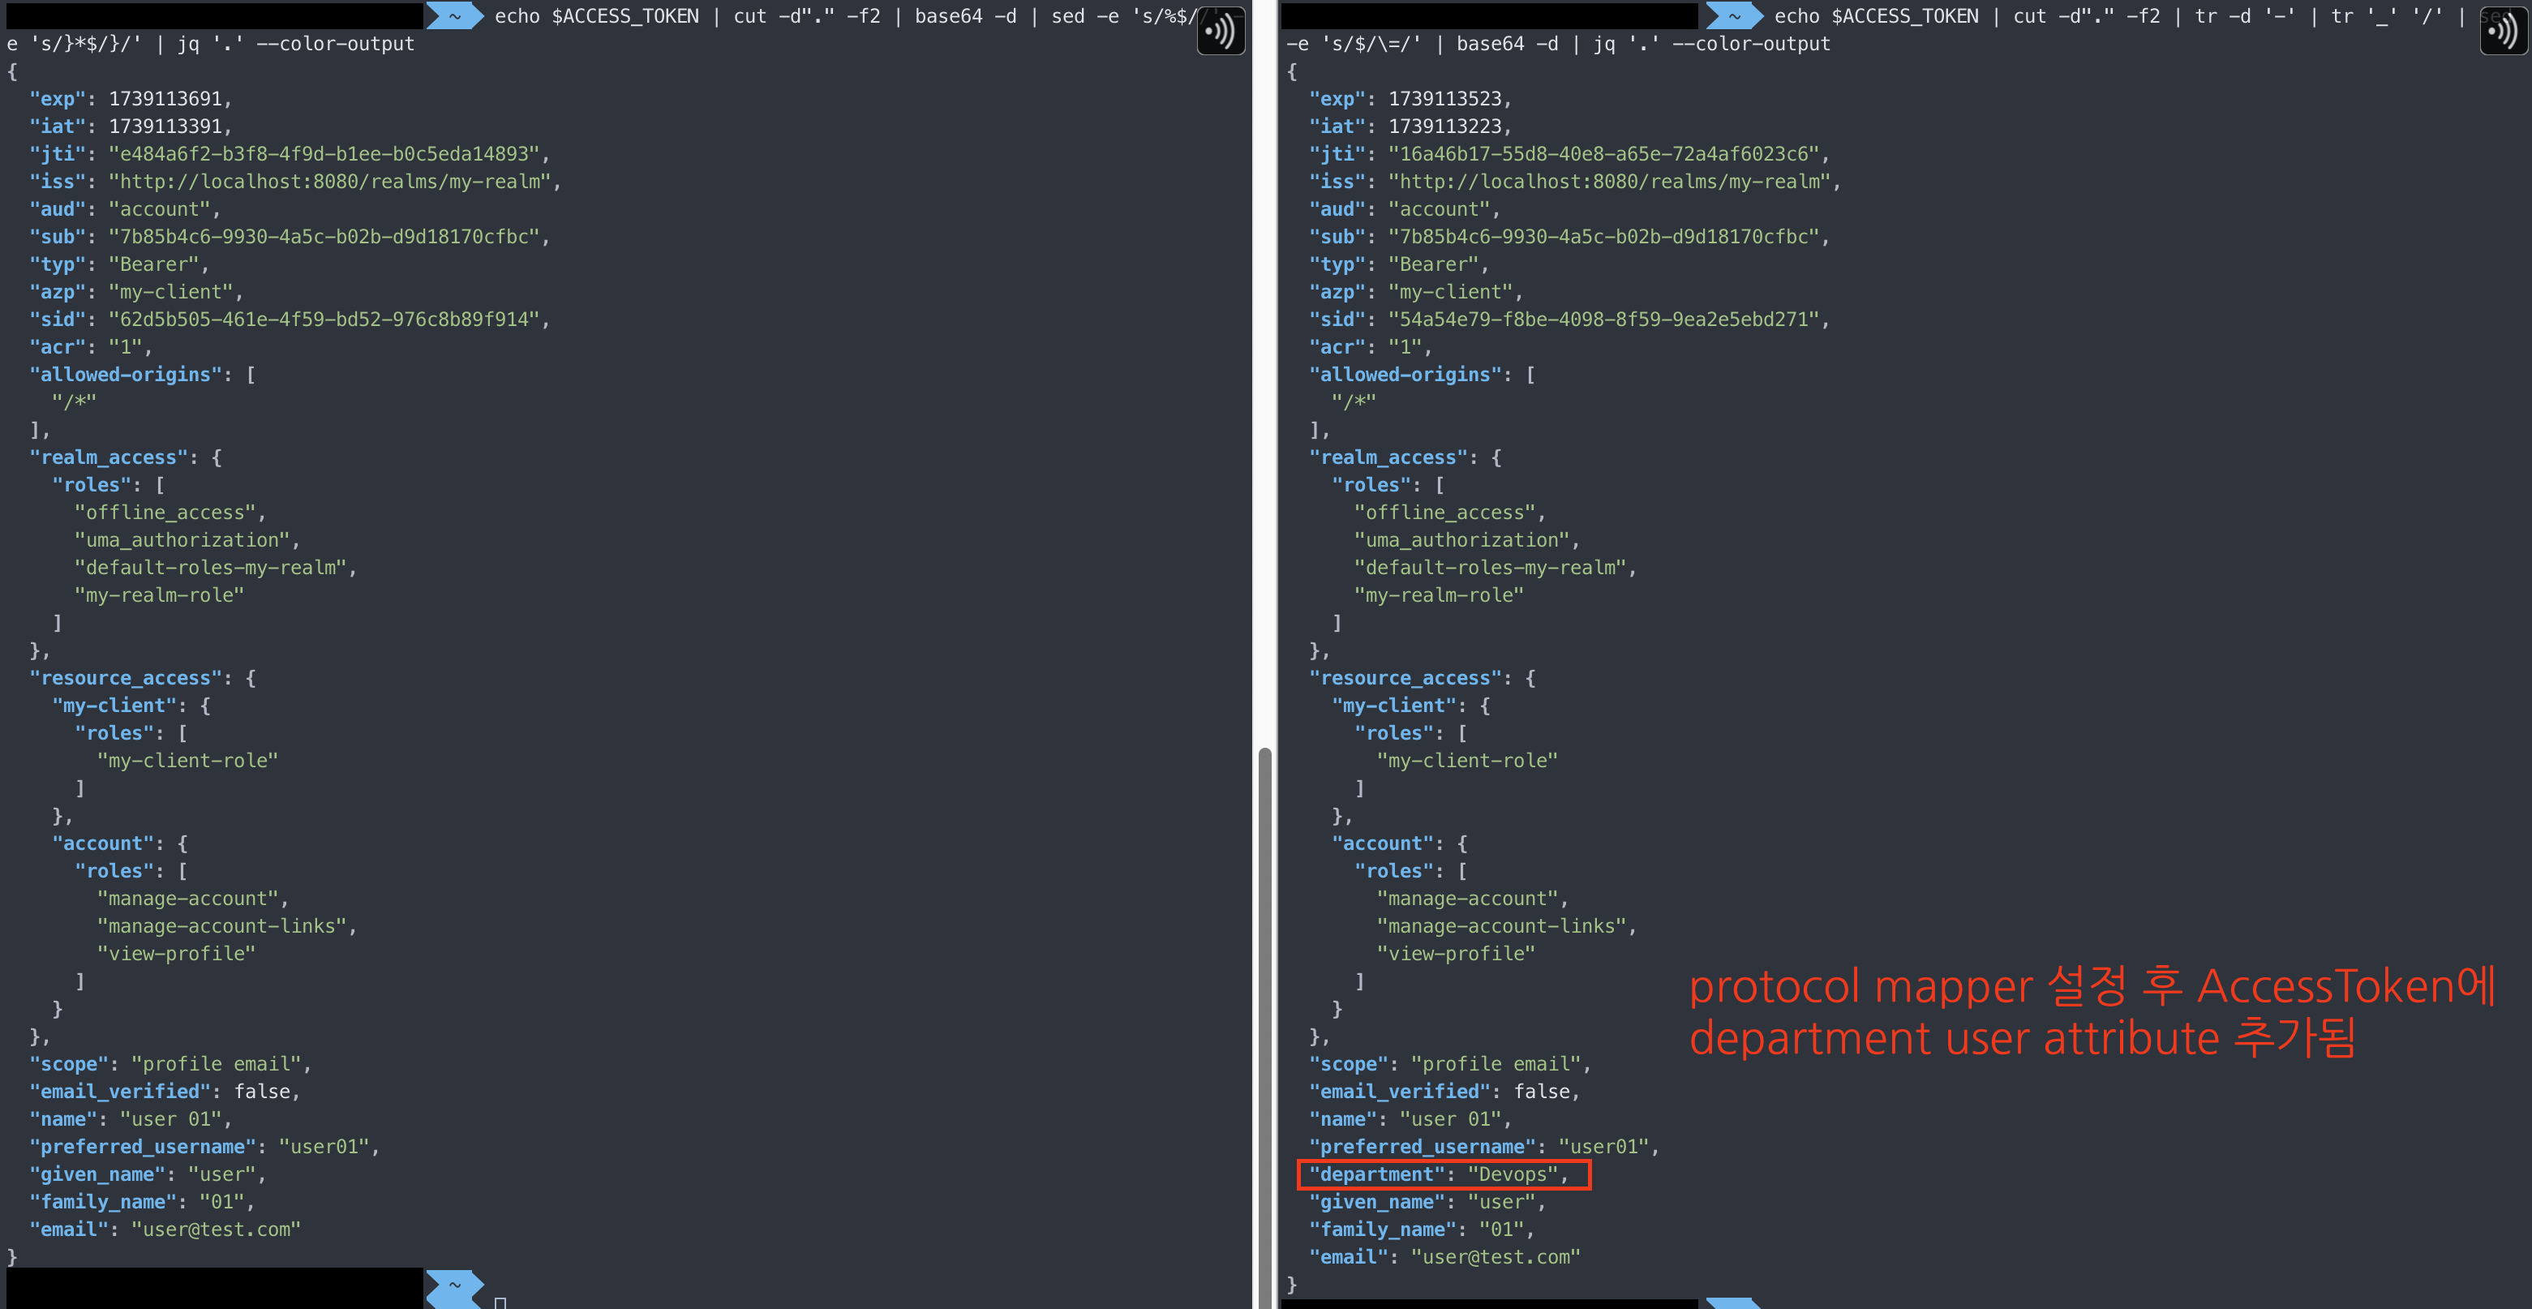Click the sid value 54a54e79 in the right pane
This screenshot has width=2532, height=1309.
click(x=1604, y=320)
